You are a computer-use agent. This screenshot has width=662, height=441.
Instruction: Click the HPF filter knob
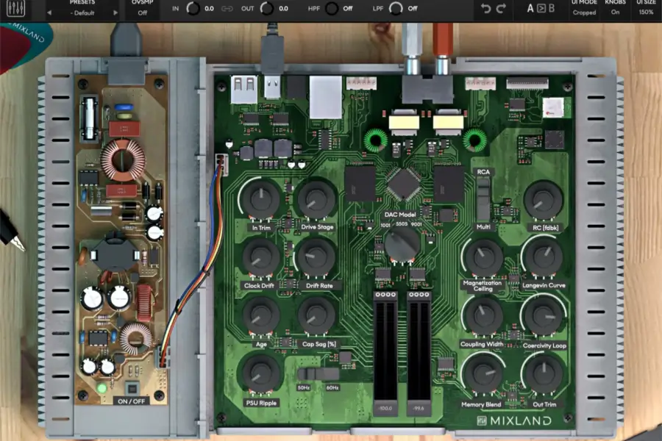(x=332, y=8)
